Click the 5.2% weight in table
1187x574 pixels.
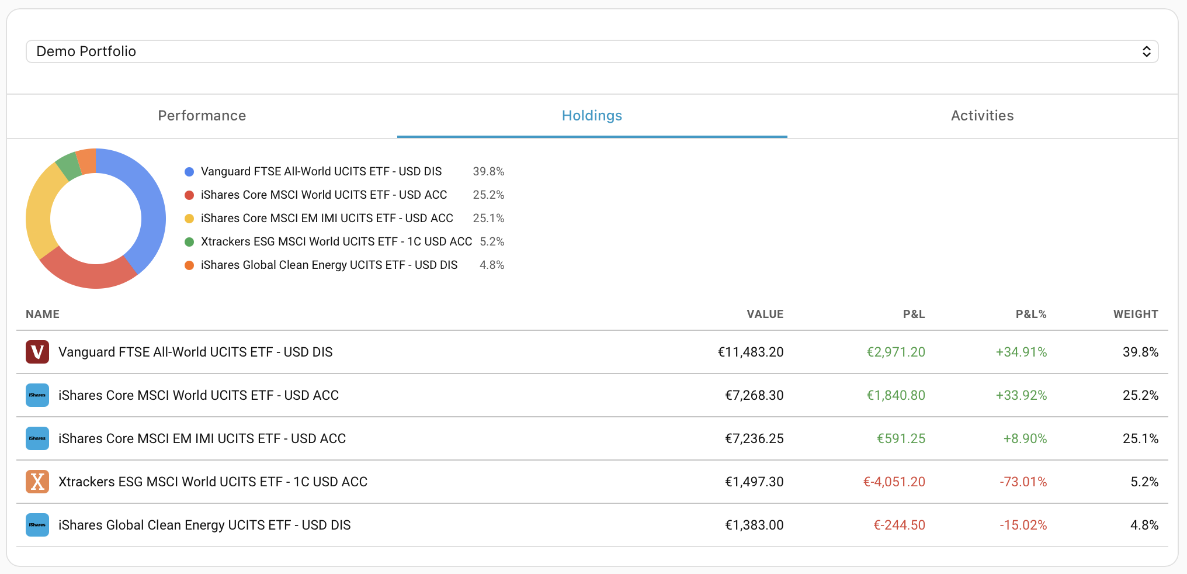pos(1144,482)
